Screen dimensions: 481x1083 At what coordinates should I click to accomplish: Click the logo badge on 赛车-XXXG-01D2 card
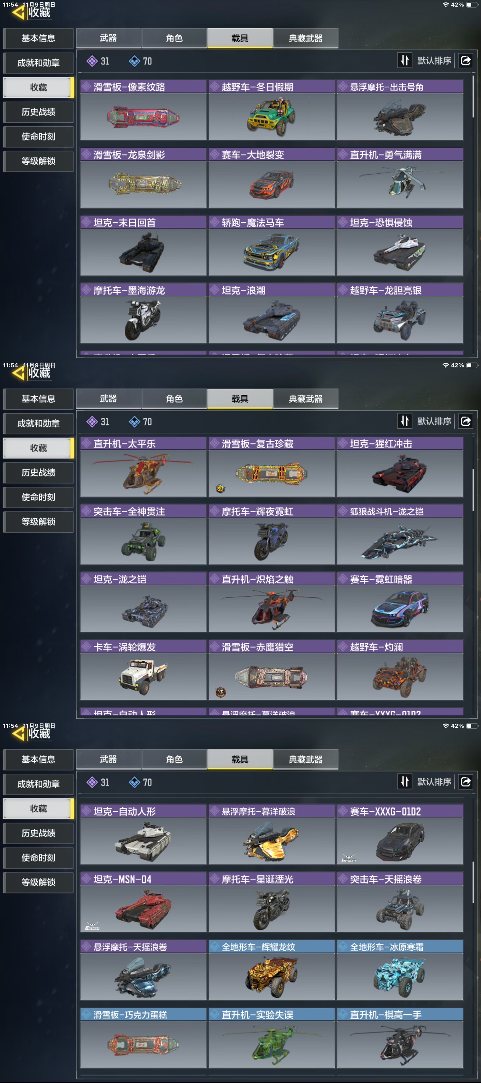(349, 858)
